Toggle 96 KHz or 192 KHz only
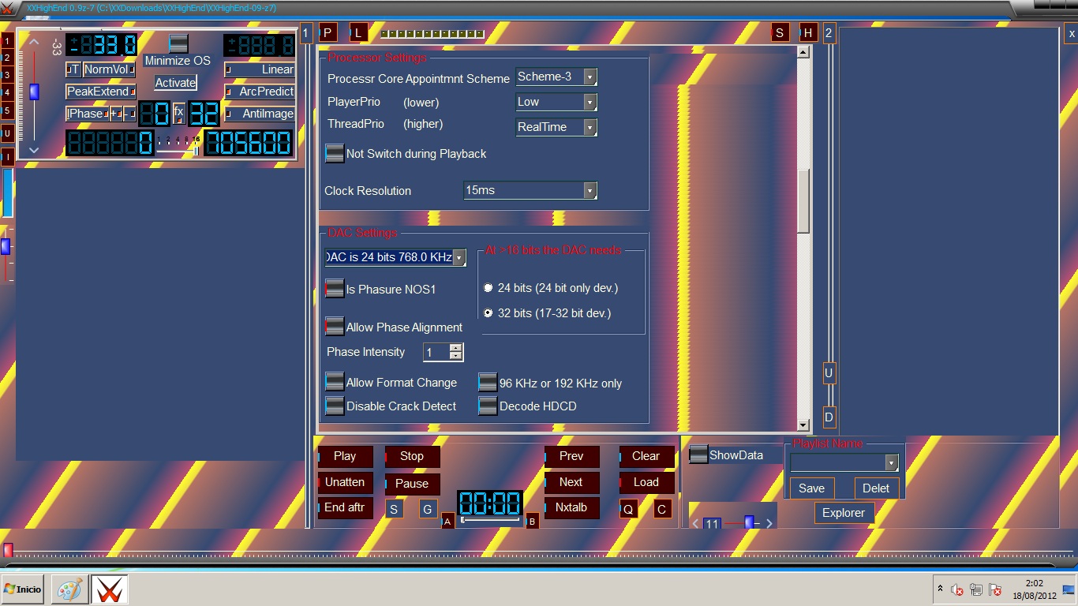Screen dimensions: 1078x606 pyautogui.click(x=488, y=383)
